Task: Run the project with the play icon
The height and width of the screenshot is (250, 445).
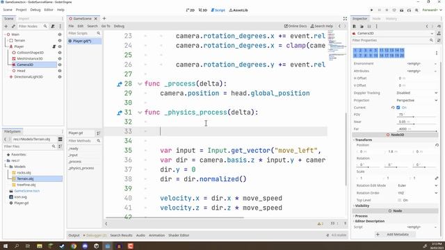Action: 371,10
